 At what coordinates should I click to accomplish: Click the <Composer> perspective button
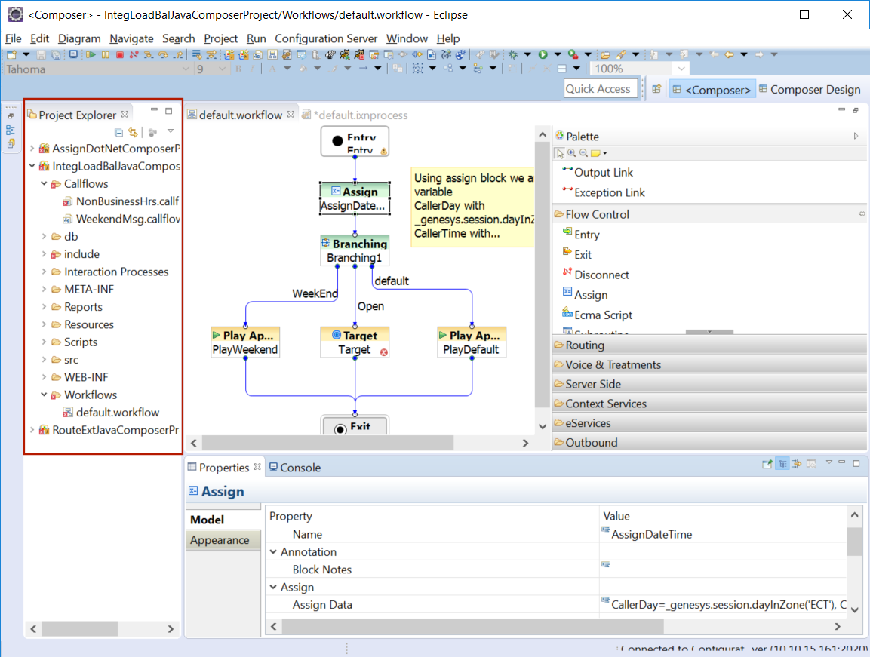pos(712,89)
